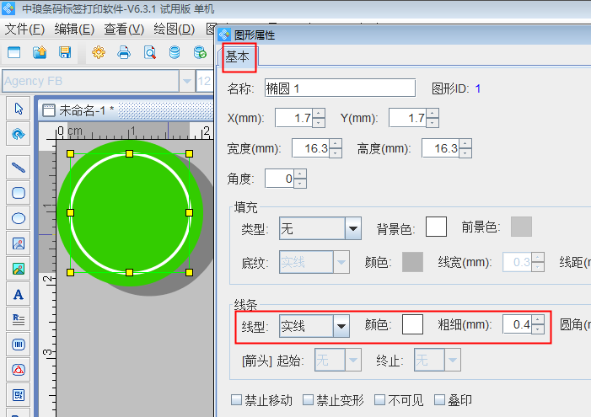Expand the 线型 line style dropdown

341,326
